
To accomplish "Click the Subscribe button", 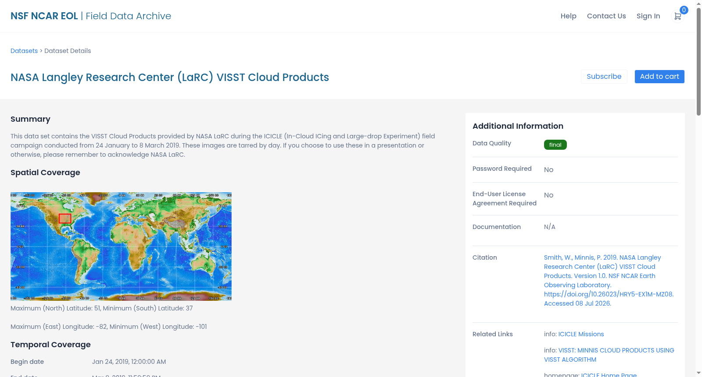I will (604, 76).
